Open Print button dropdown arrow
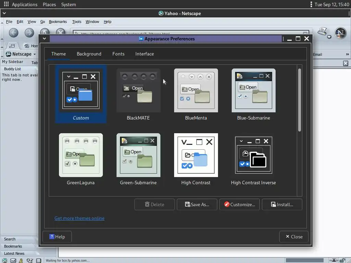 coord(329,37)
